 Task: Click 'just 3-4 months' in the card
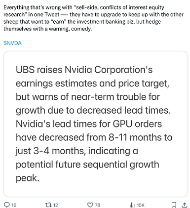coord(51,151)
